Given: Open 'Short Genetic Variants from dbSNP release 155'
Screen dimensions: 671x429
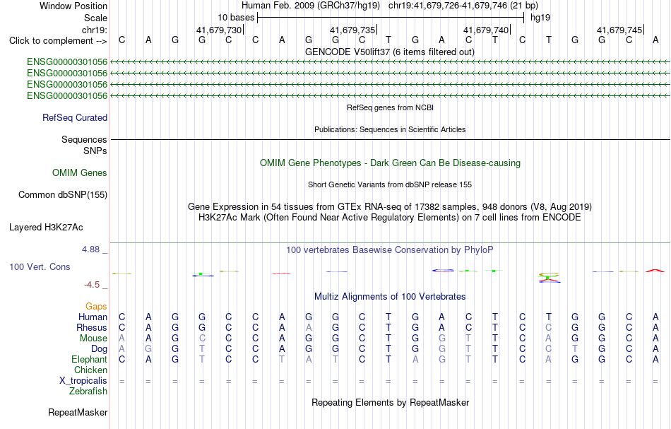Looking at the screenshot, I should coord(390,184).
